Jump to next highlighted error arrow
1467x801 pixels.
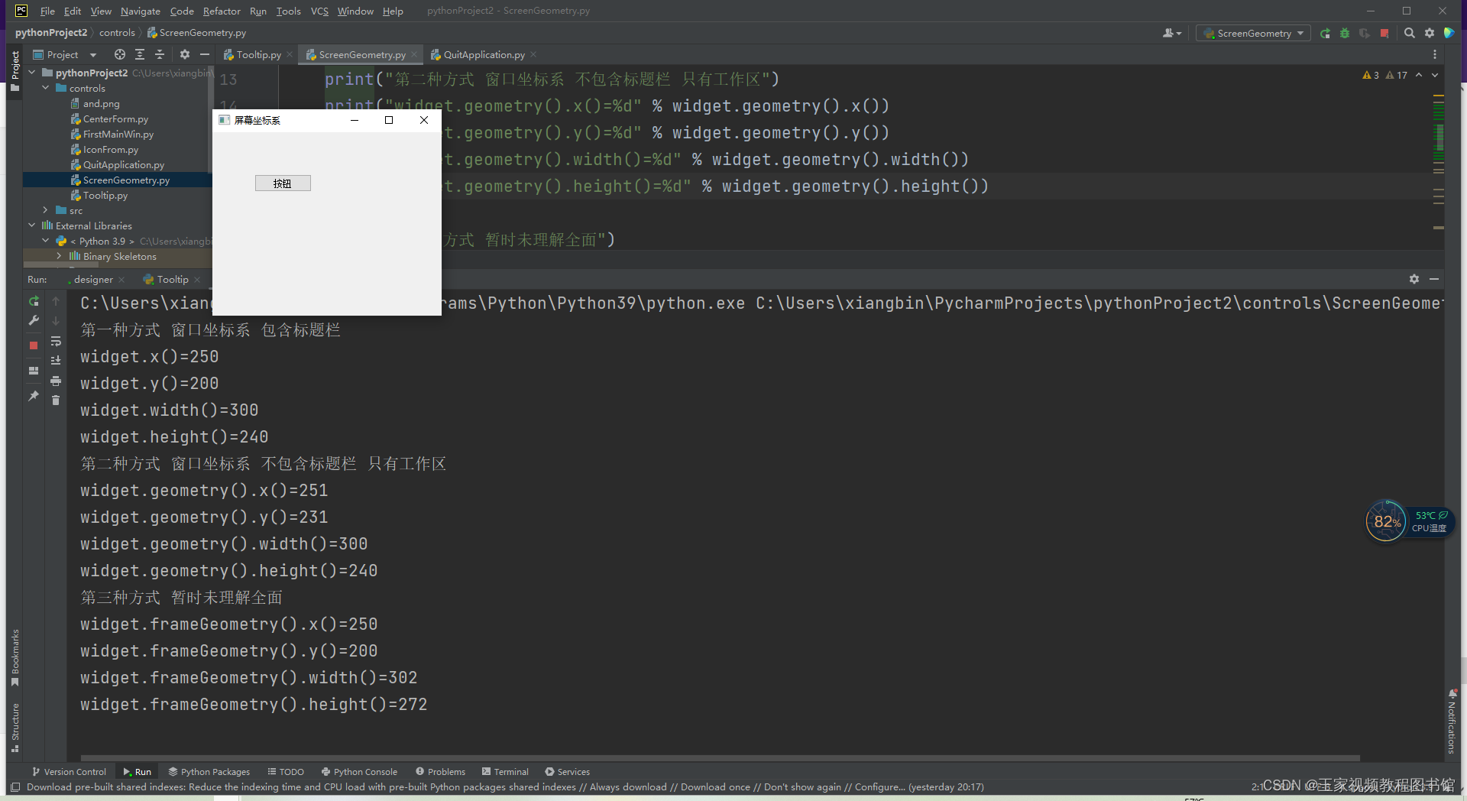pyautogui.click(x=1435, y=75)
